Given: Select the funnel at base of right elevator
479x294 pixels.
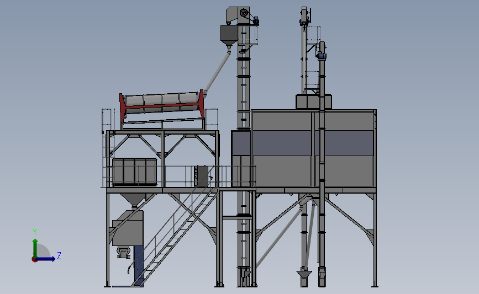Looking at the screenshot, I should [x=304, y=274].
